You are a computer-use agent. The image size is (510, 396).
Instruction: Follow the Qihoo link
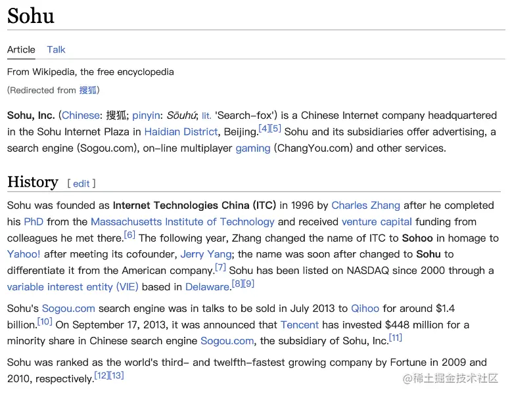365,309
